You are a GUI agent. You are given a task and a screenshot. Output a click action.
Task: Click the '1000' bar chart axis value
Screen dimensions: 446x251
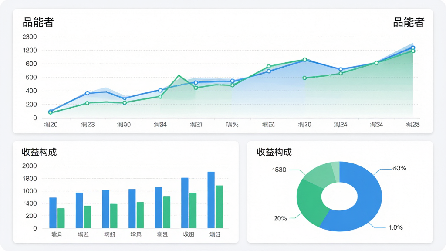(x=30, y=191)
